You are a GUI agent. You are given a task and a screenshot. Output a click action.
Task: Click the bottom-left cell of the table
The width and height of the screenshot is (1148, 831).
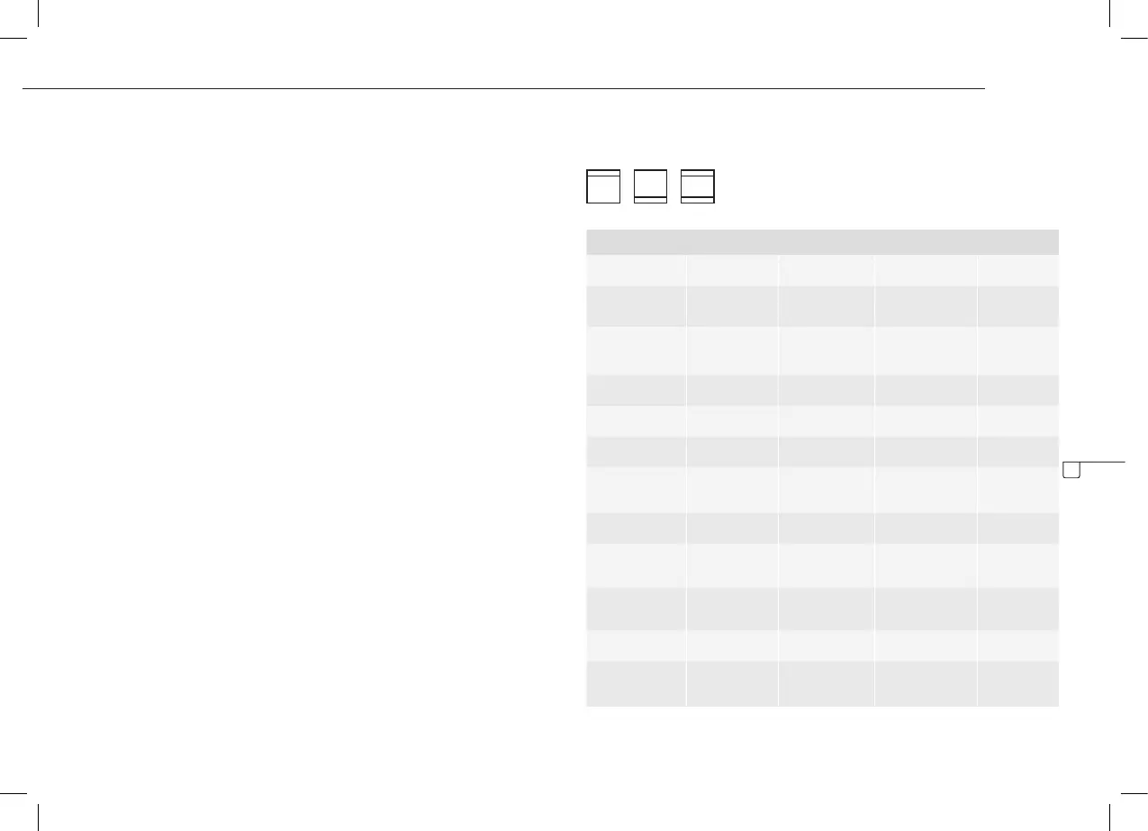point(636,684)
